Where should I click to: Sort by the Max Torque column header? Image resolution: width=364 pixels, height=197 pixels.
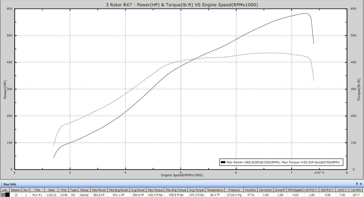click(x=155, y=190)
